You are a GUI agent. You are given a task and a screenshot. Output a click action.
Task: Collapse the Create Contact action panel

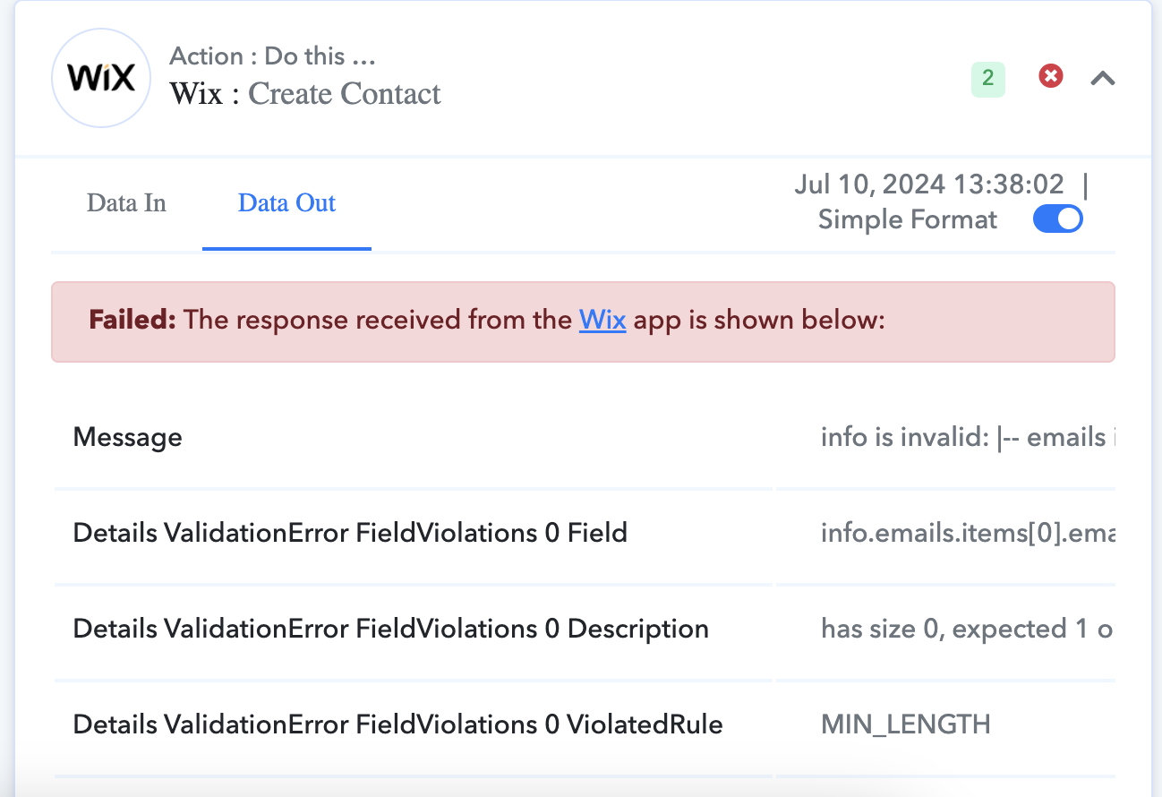coord(1103,79)
